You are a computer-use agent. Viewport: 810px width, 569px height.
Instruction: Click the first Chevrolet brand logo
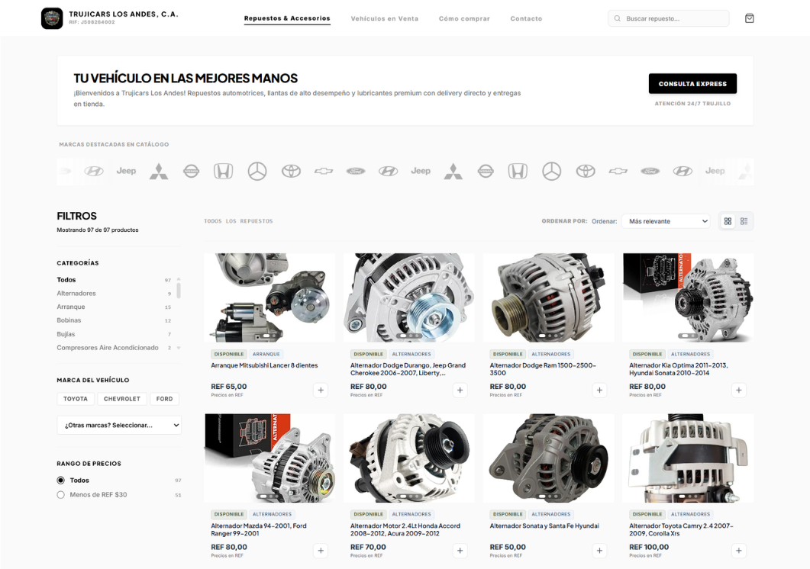click(324, 172)
